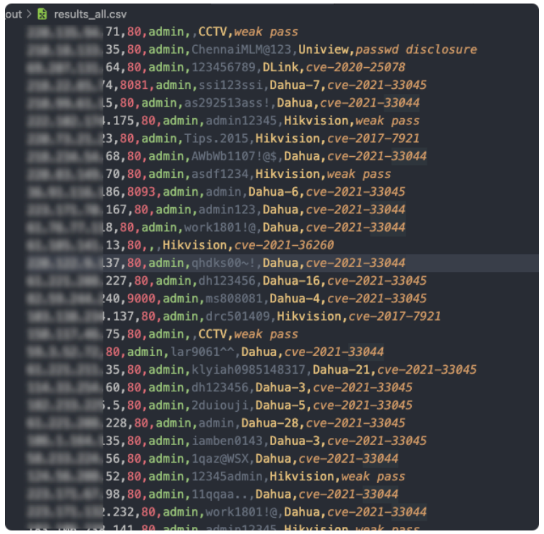Click the 'Dahua-21' vendor value
This screenshot has width=544, height=534.
click(341, 370)
